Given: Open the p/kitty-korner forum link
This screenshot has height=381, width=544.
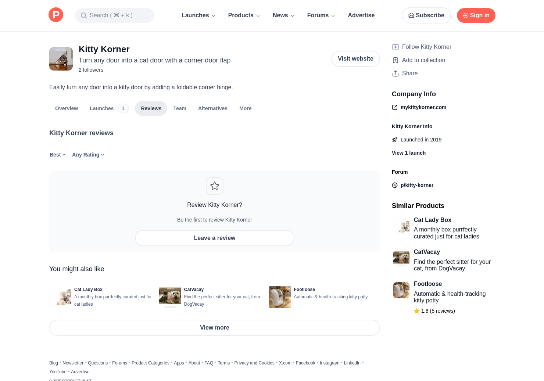Looking at the screenshot, I should 417,185.
